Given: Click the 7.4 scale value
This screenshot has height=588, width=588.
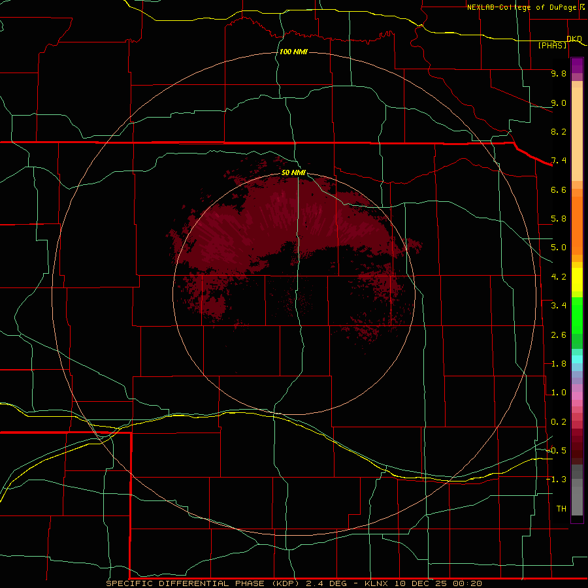Looking at the screenshot, I should click(x=559, y=161).
